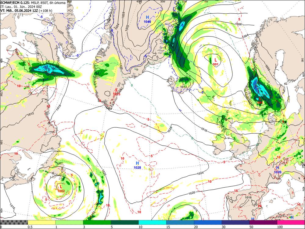Image resolution: width=305 pixels, height=229 pixels.
Task: Click the gray checkered 0–0.5 legend swatch
Action: pos(14,222)
